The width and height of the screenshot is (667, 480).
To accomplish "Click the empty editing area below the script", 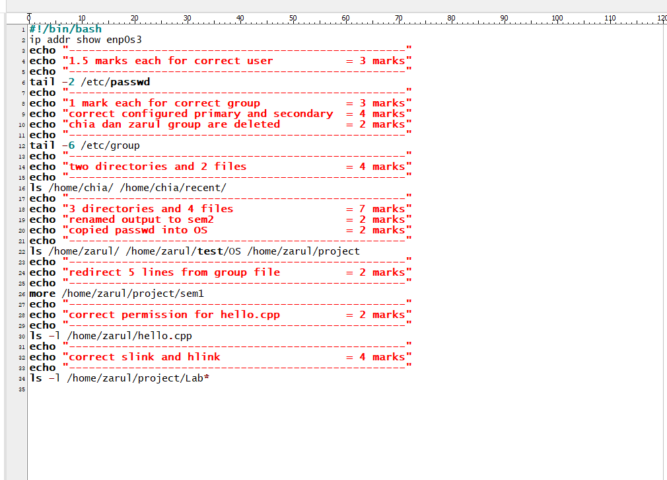I will point(330,430).
